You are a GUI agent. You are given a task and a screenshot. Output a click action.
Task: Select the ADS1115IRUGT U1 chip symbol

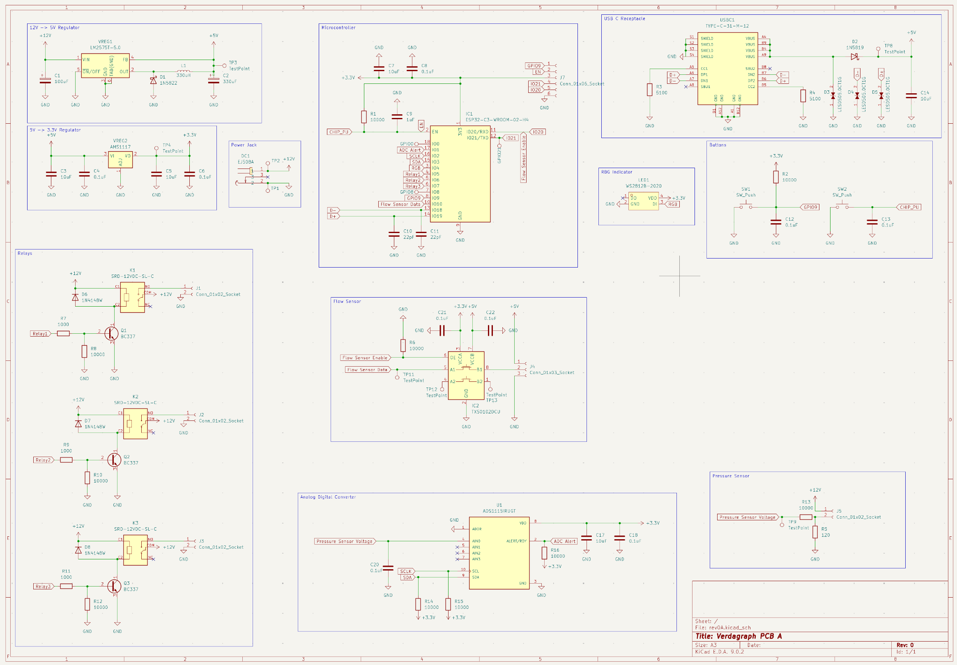coord(499,552)
